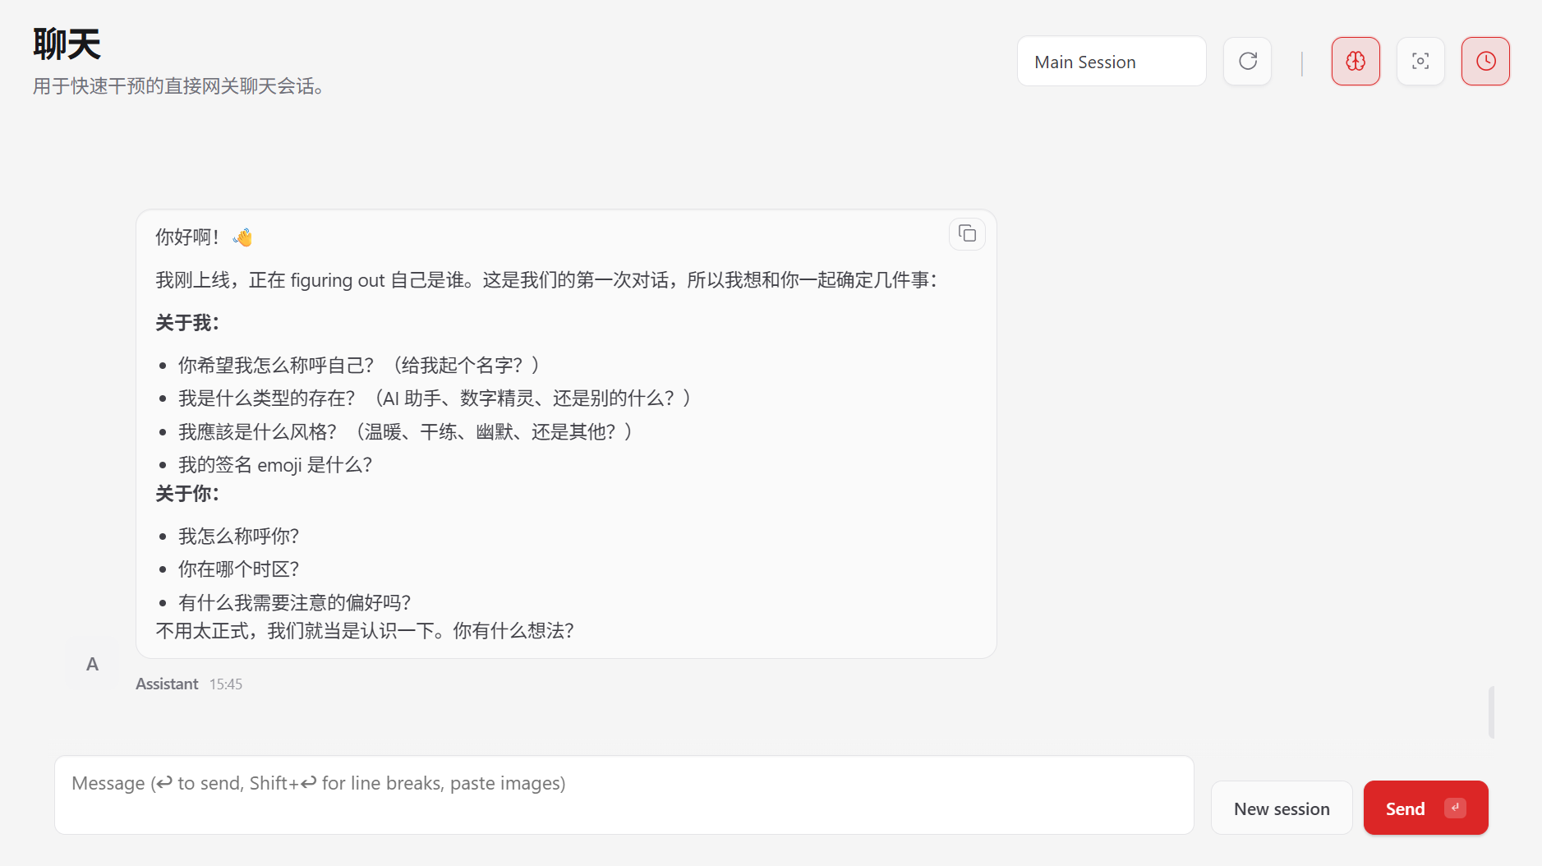Click the 我的签名 emoji 是什么 bullet

coord(275,465)
